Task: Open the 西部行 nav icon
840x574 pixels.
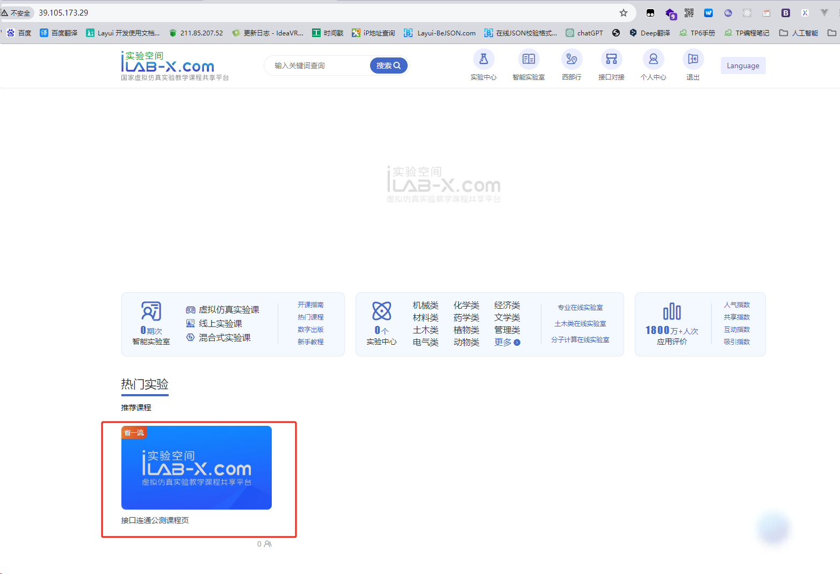Action: coord(571,59)
